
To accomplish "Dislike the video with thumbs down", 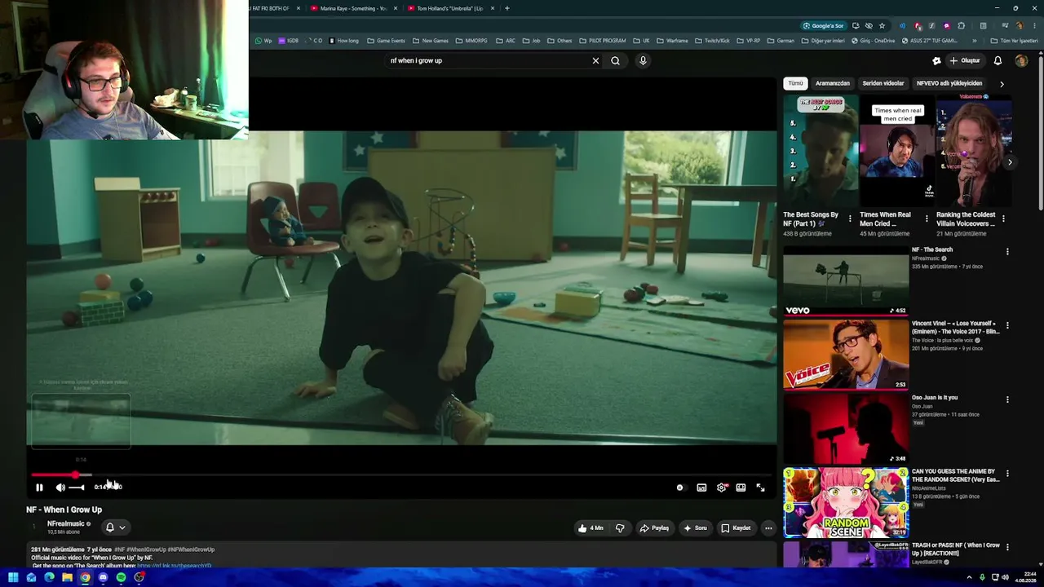I will click(620, 528).
